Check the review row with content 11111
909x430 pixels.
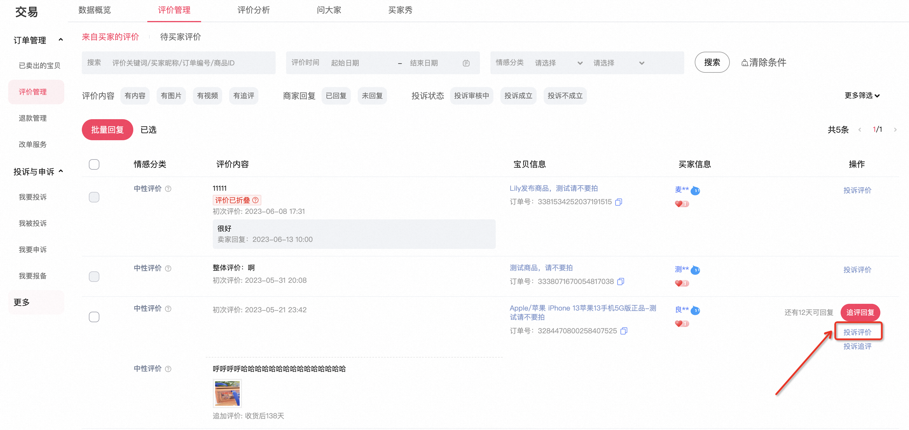pyautogui.click(x=94, y=197)
